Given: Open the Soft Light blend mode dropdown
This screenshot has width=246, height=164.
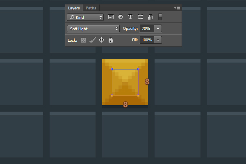Looking at the screenshot, I should click(x=93, y=29).
